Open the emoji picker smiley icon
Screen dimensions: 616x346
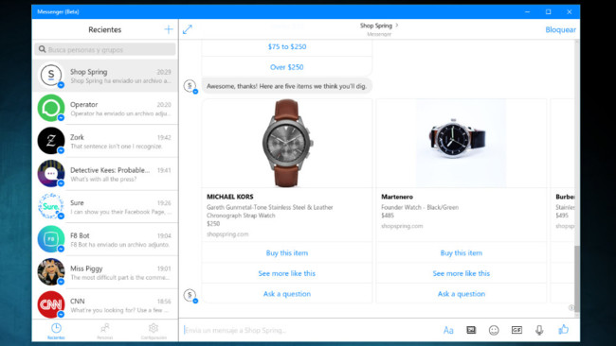tap(494, 330)
